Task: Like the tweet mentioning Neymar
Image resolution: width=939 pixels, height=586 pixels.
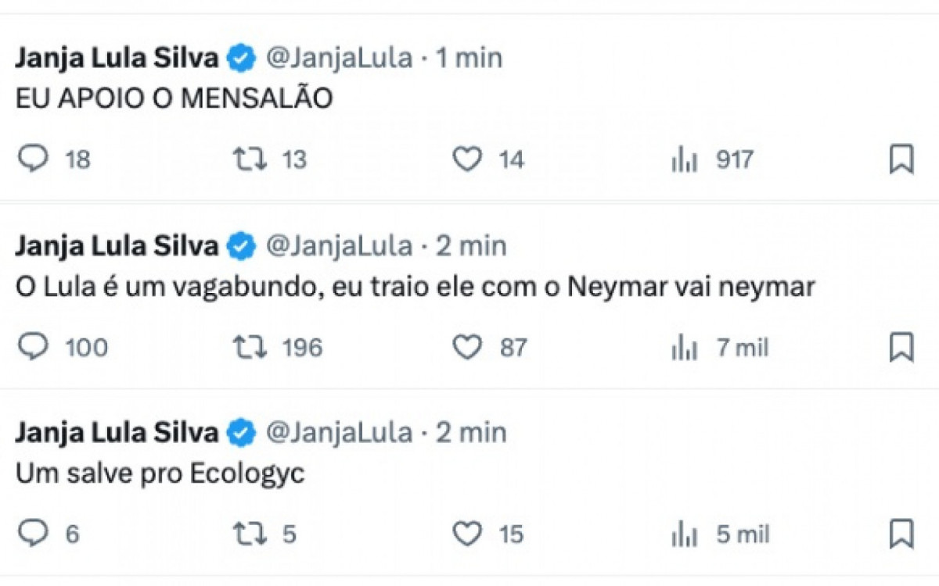Action: click(x=467, y=348)
